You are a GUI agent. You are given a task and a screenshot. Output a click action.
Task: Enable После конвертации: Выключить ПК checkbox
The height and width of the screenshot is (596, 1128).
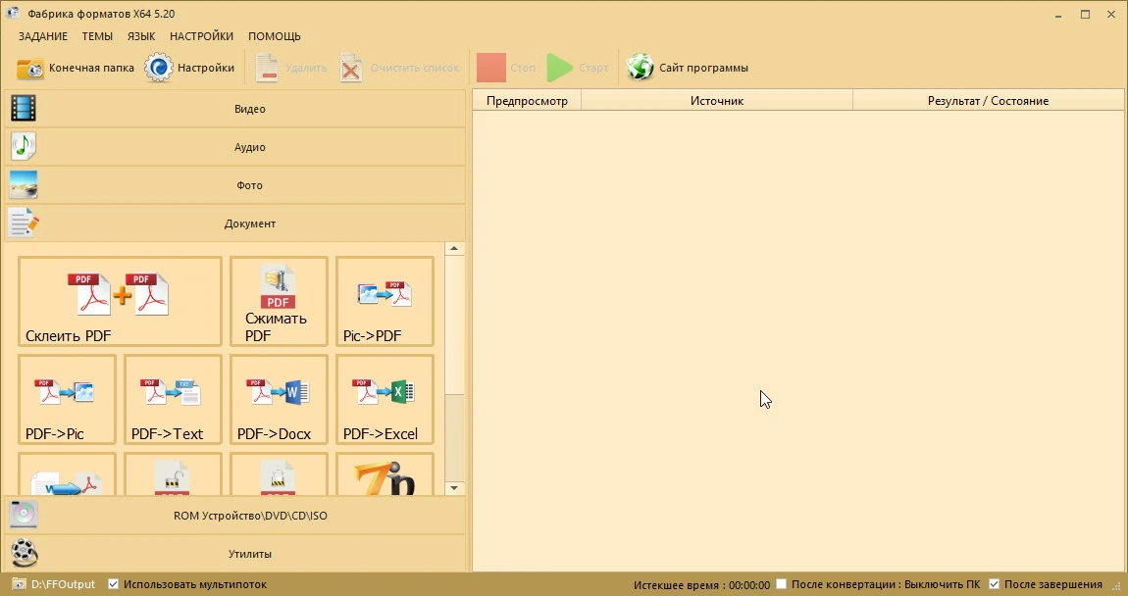click(x=781, y=584)
